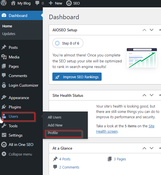Open Media menu label
Image resolution: width=161 pixels, height=175 pixels.
click(x=14, y=57)
